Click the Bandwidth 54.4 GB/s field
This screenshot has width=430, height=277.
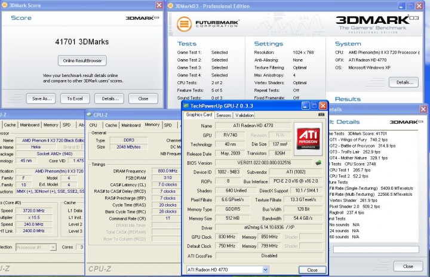click(x=303, y=218)
